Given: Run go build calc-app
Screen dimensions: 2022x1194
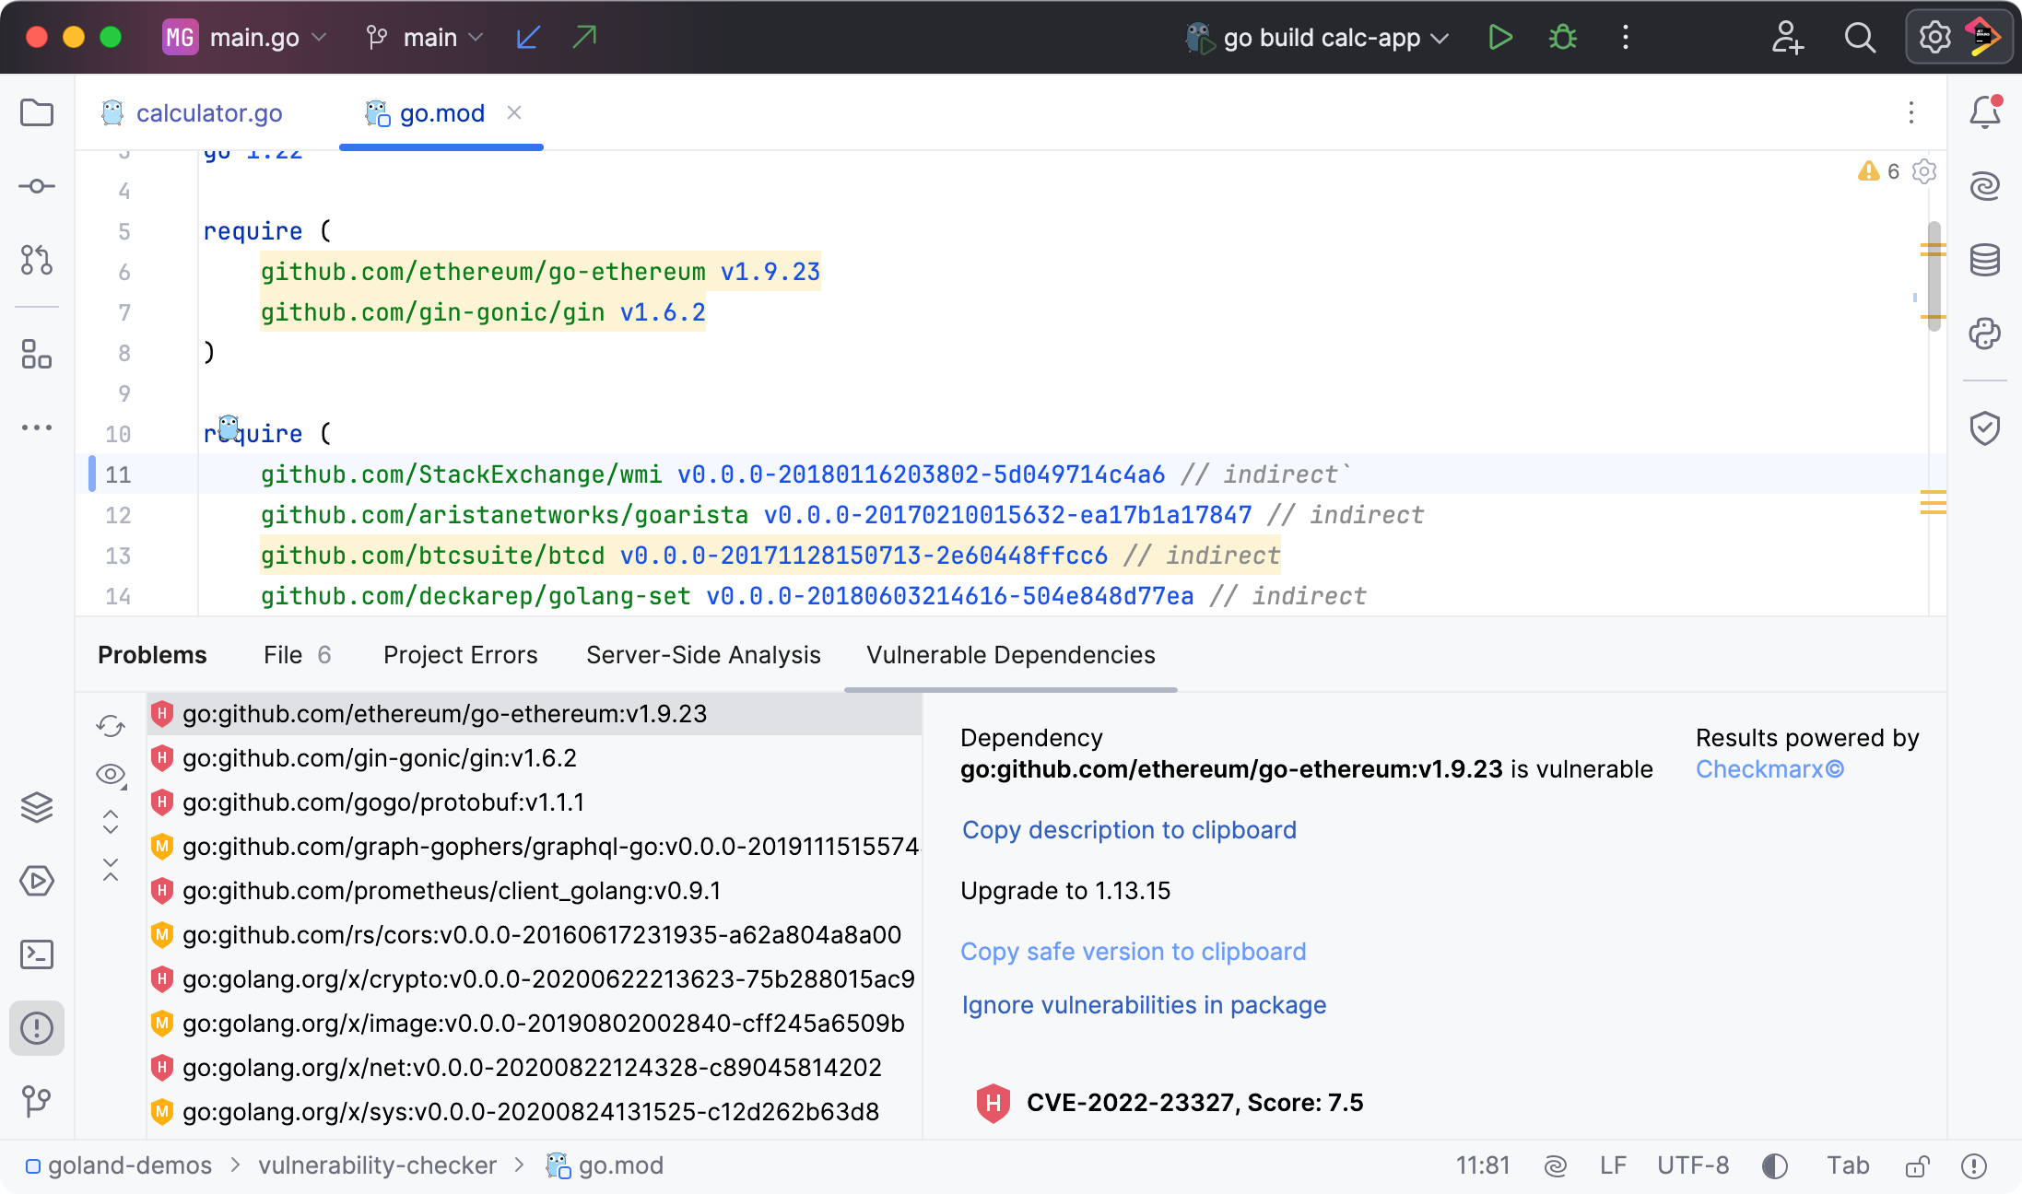Looking at the screenshot, I should (x=1500, y=38).
